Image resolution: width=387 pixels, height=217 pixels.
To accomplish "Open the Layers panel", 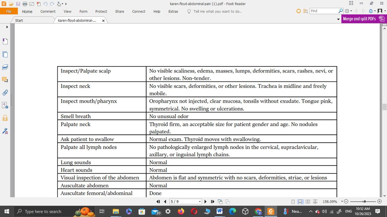I will (x=5, y=67).
